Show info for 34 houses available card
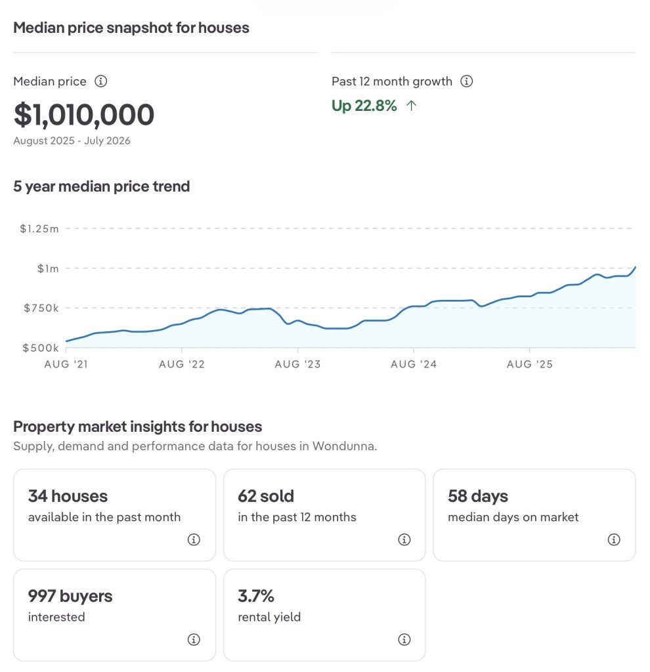The width and height of the screenshot is (650, 672). (x=194, y=539)
